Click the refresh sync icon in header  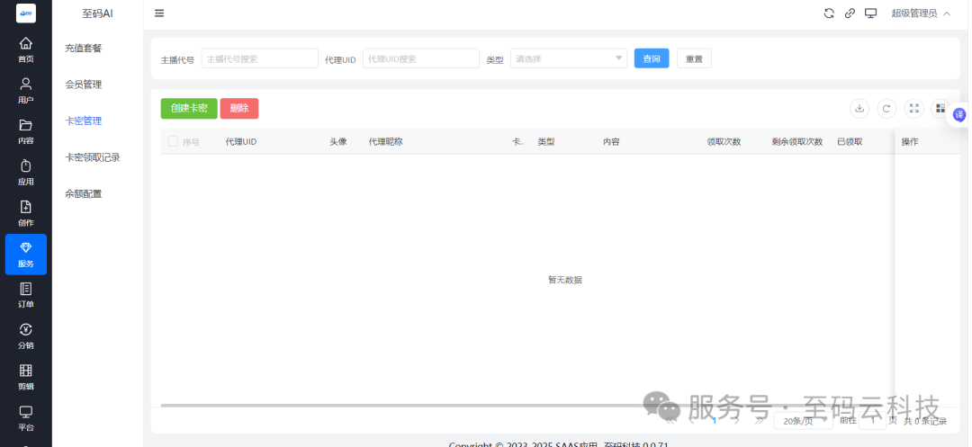click(829, 13)
